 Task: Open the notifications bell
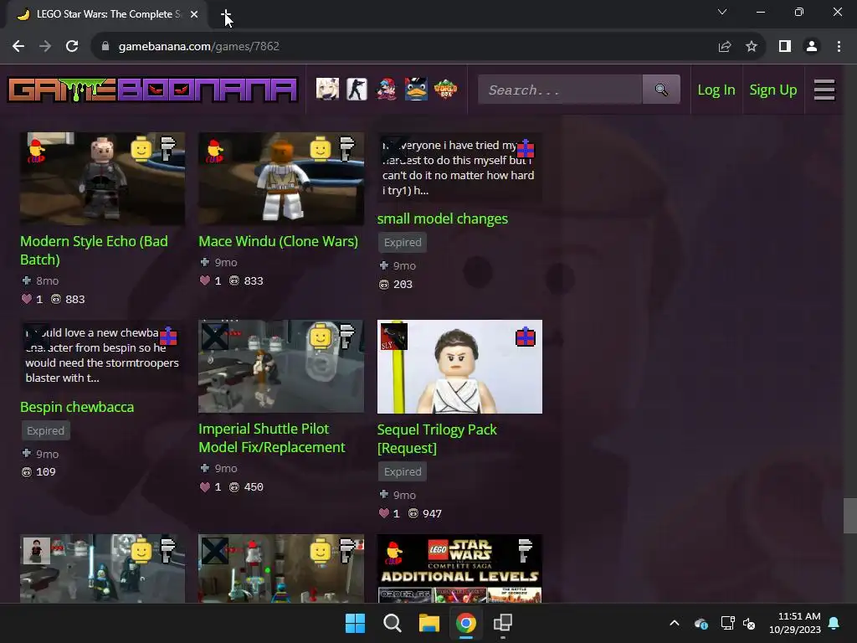(834, 623)
